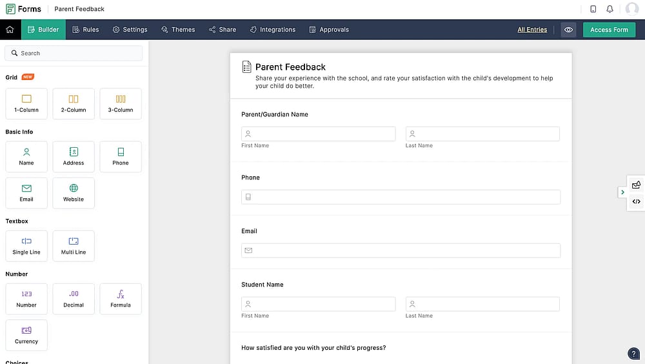
Task: Open notifications bell
Action: point(610,8)
